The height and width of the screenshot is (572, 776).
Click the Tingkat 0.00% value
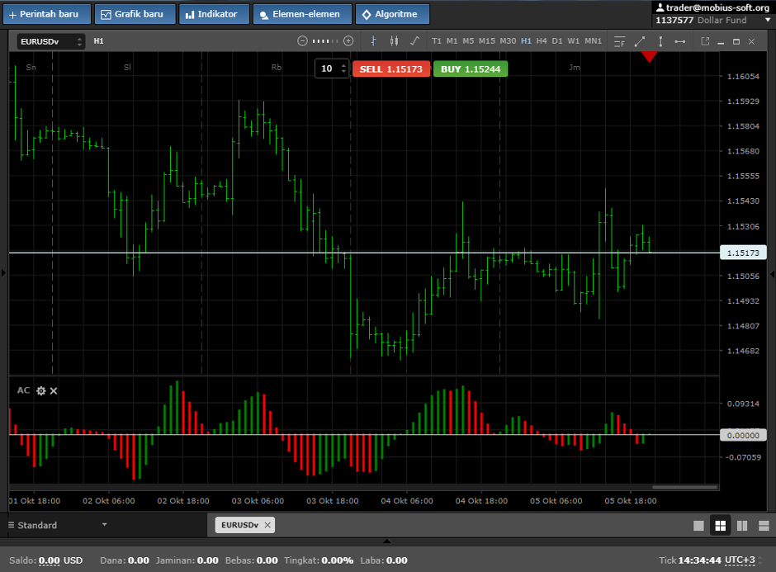pyautogui.click(x=337, y=560)
